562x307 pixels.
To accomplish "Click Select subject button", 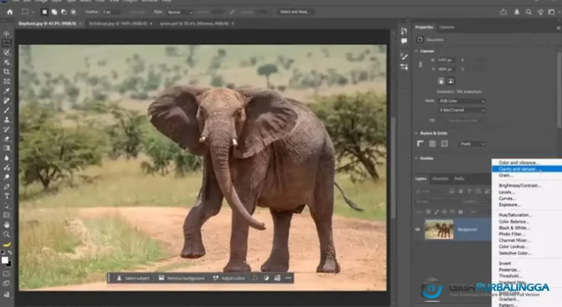I will [x=133, y=278].
